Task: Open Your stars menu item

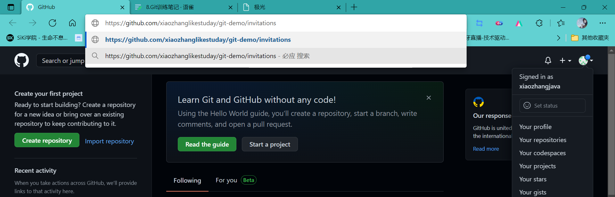Action: (x=552, y=179)
